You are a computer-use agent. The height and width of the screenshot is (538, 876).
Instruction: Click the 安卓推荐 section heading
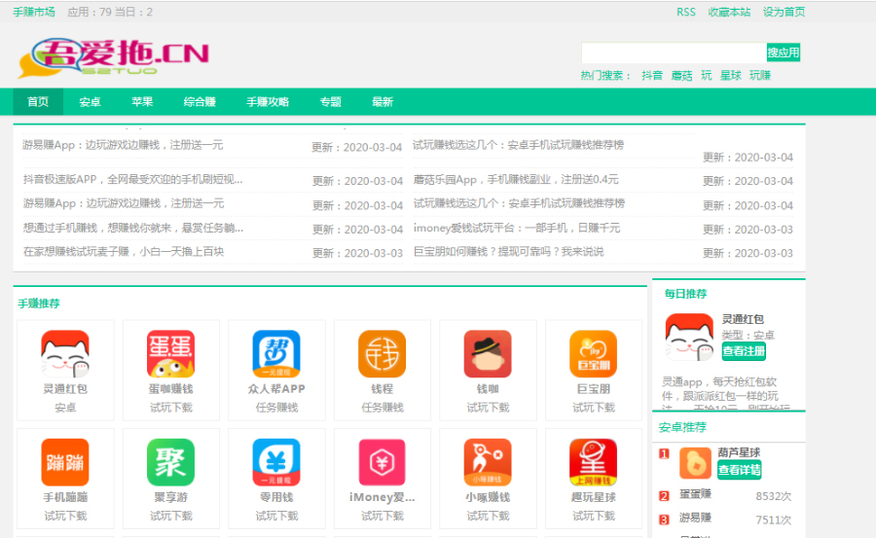682,427
